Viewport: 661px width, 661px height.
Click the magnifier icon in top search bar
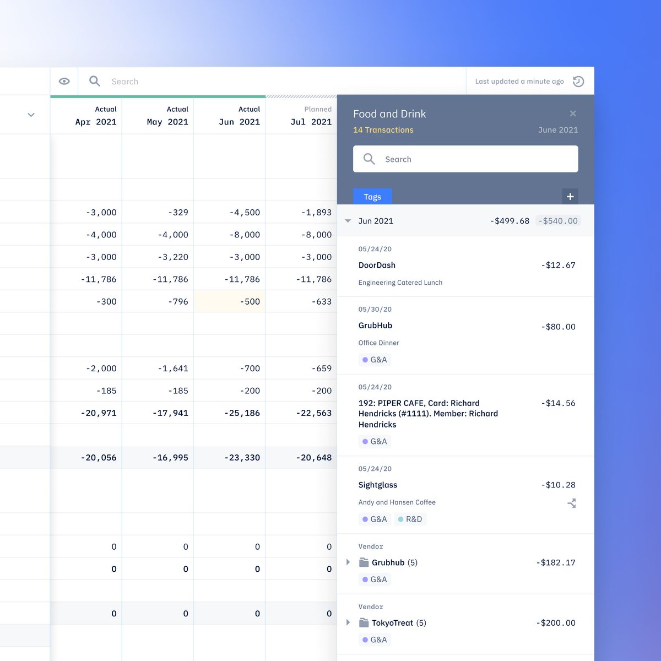[x=95, y=82]
